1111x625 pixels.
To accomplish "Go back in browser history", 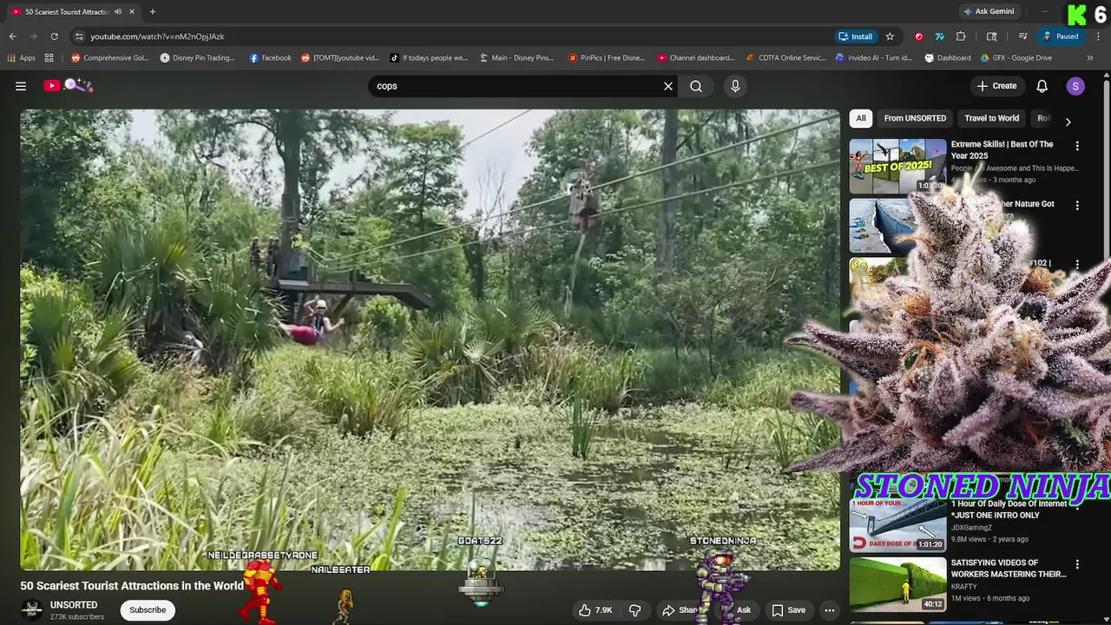I will (13, 36).
